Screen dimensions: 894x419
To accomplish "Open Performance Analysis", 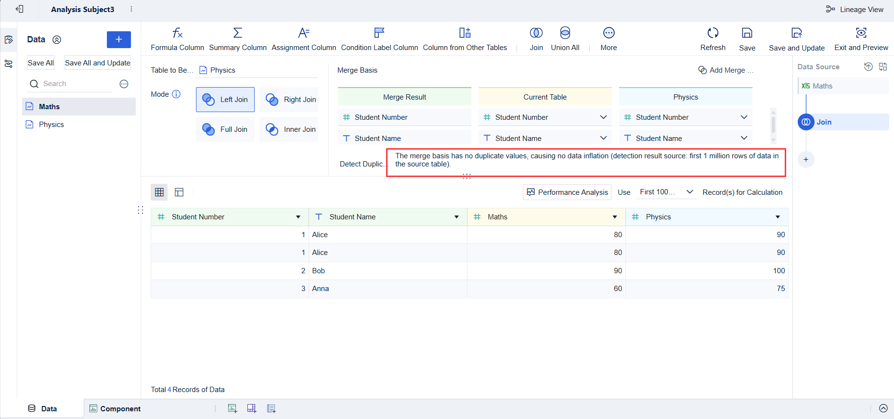I will pyautogui.click(x=567, y=192).
